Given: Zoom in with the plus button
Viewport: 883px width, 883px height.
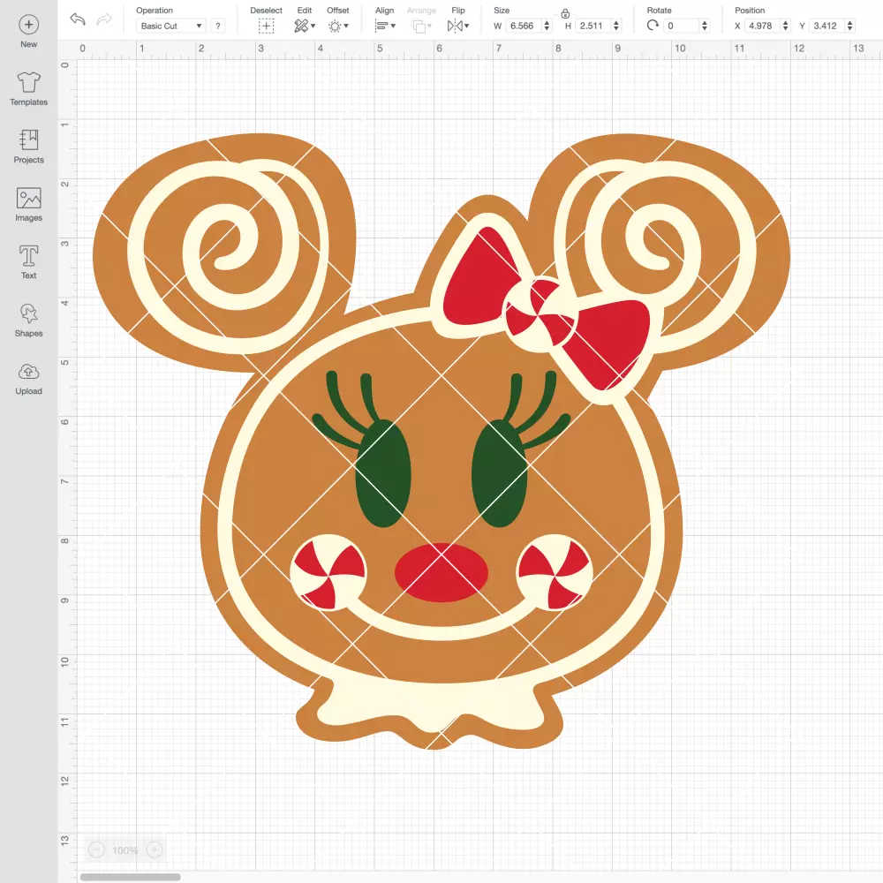Looking at the screenshot, I should tap(155, 849).
